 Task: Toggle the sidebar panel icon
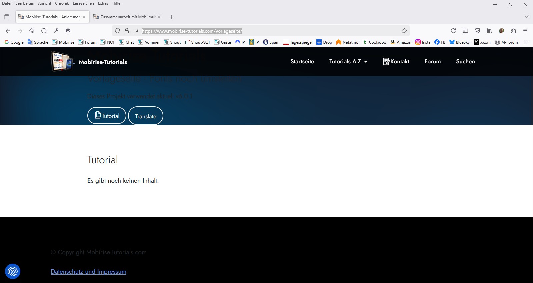[x=465, y=31]
